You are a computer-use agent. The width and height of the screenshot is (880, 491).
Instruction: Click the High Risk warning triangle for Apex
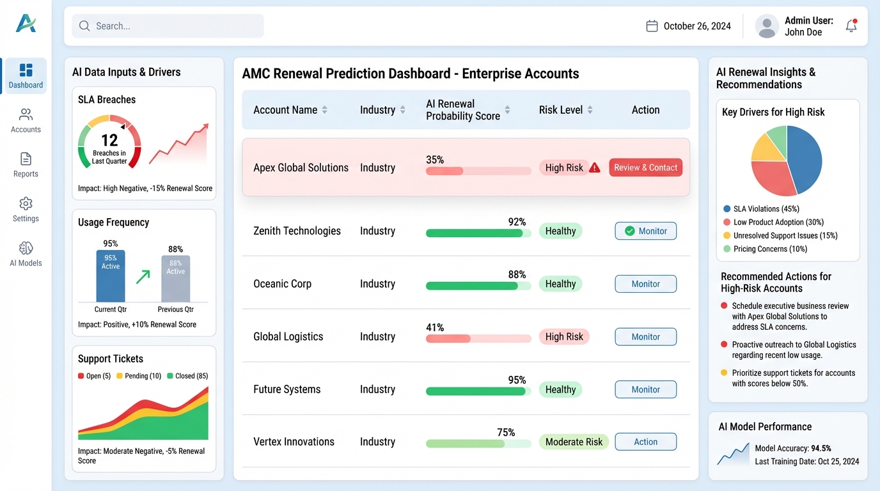pyautogui.click(x=595, y=167)
